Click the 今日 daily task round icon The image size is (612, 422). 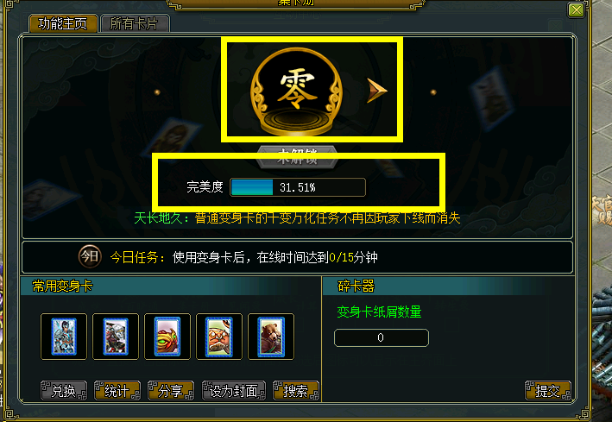click(x=90, y=256)
